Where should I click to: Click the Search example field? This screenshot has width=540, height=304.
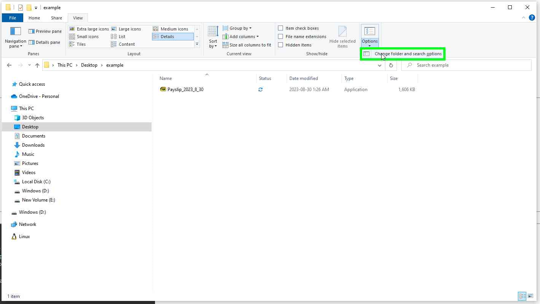click(466, 65)
